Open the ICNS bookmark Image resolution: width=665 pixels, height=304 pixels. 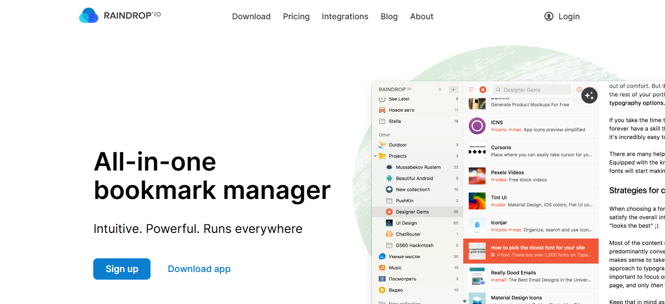click(x=531, y=126)
